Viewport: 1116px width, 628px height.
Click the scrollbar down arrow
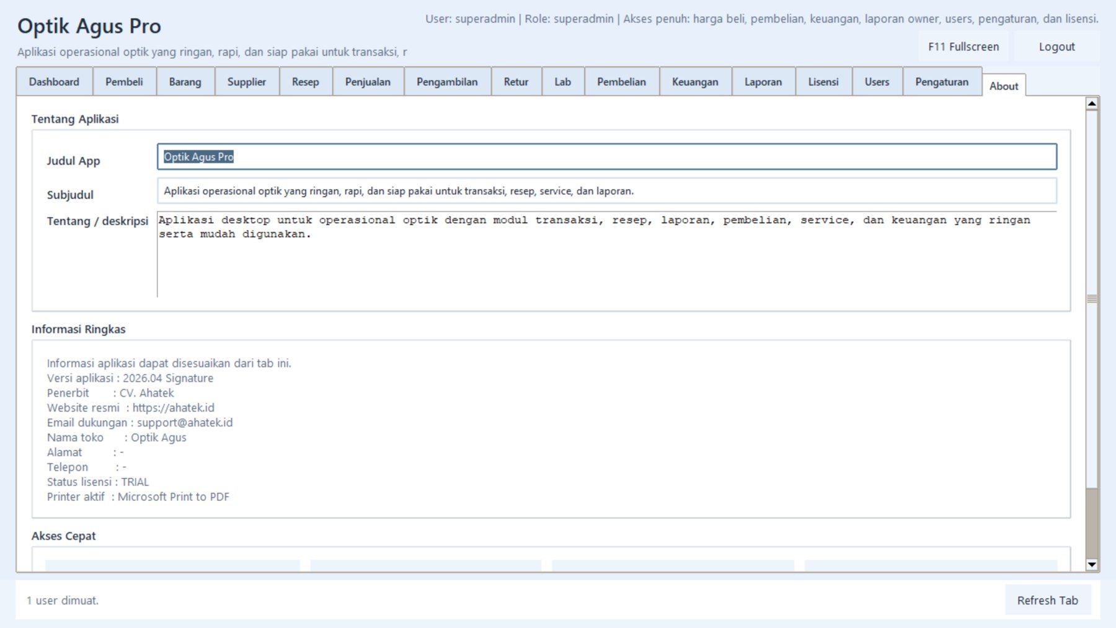(x=1092, y=564)
